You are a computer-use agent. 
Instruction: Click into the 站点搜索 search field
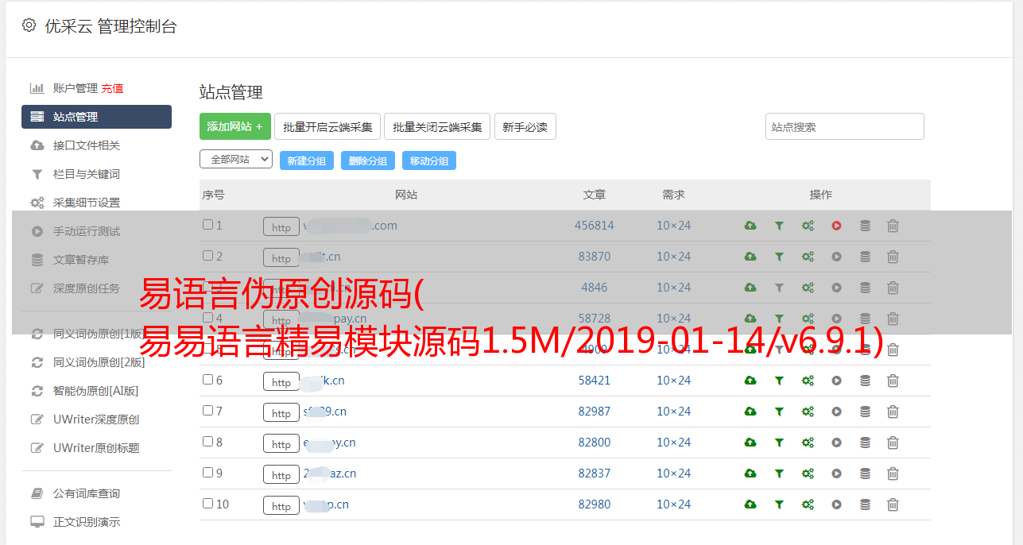tap(845, 126)
